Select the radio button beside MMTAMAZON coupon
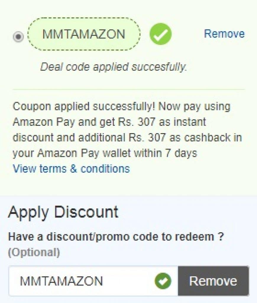 tap(18, 36)
